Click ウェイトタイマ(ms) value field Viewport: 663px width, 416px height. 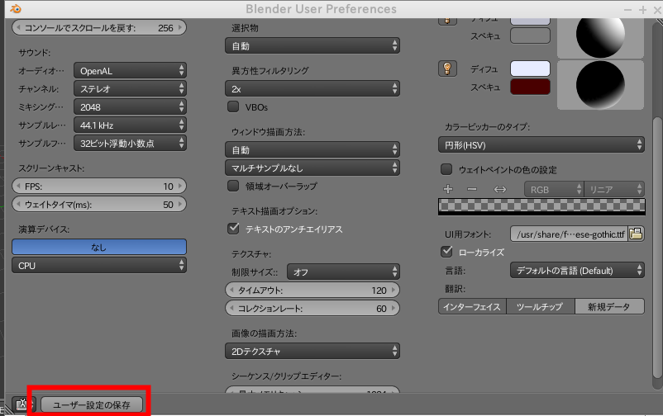[x=99, y=205]
